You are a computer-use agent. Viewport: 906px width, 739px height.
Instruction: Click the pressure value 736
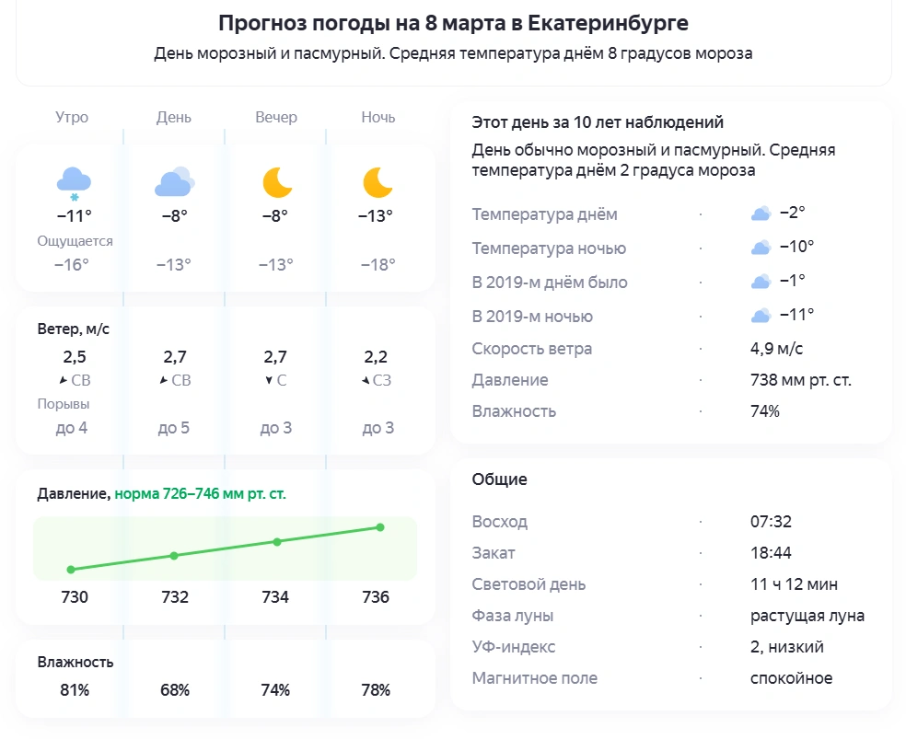[x=376, y=597]
